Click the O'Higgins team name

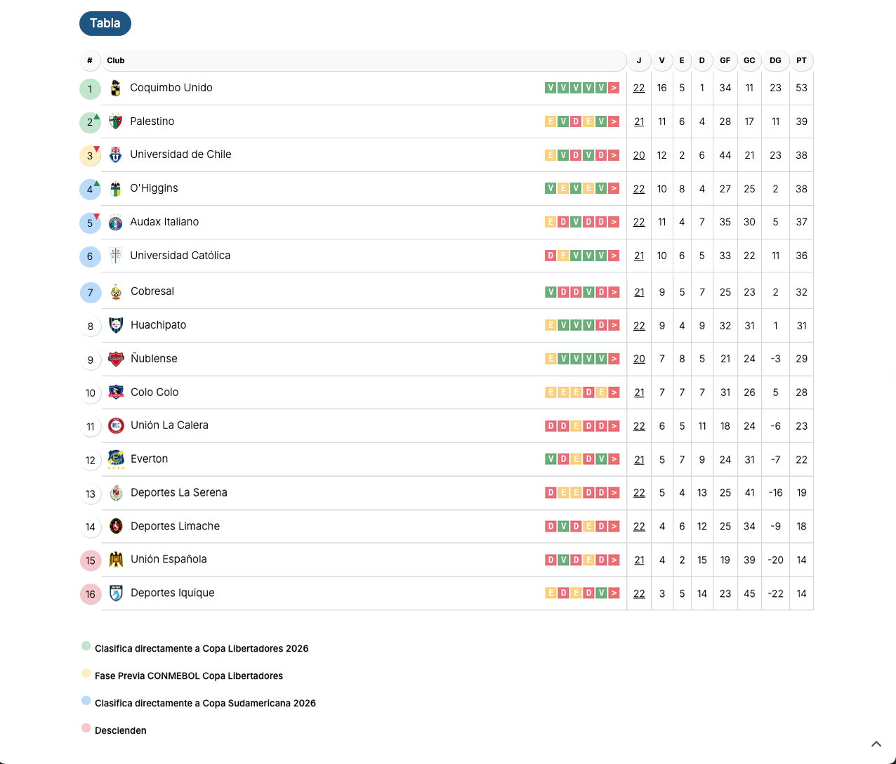click(154, 188)
